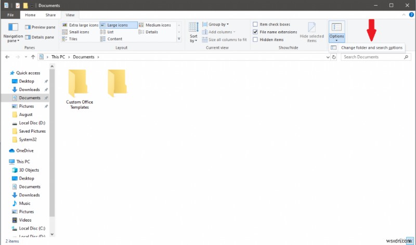416x245 pixels.
Task: Switch to Details layout
Action: 148,32
